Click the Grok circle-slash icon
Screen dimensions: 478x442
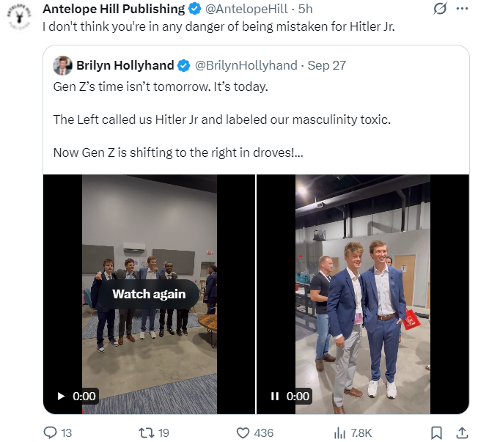pos(441,10)
